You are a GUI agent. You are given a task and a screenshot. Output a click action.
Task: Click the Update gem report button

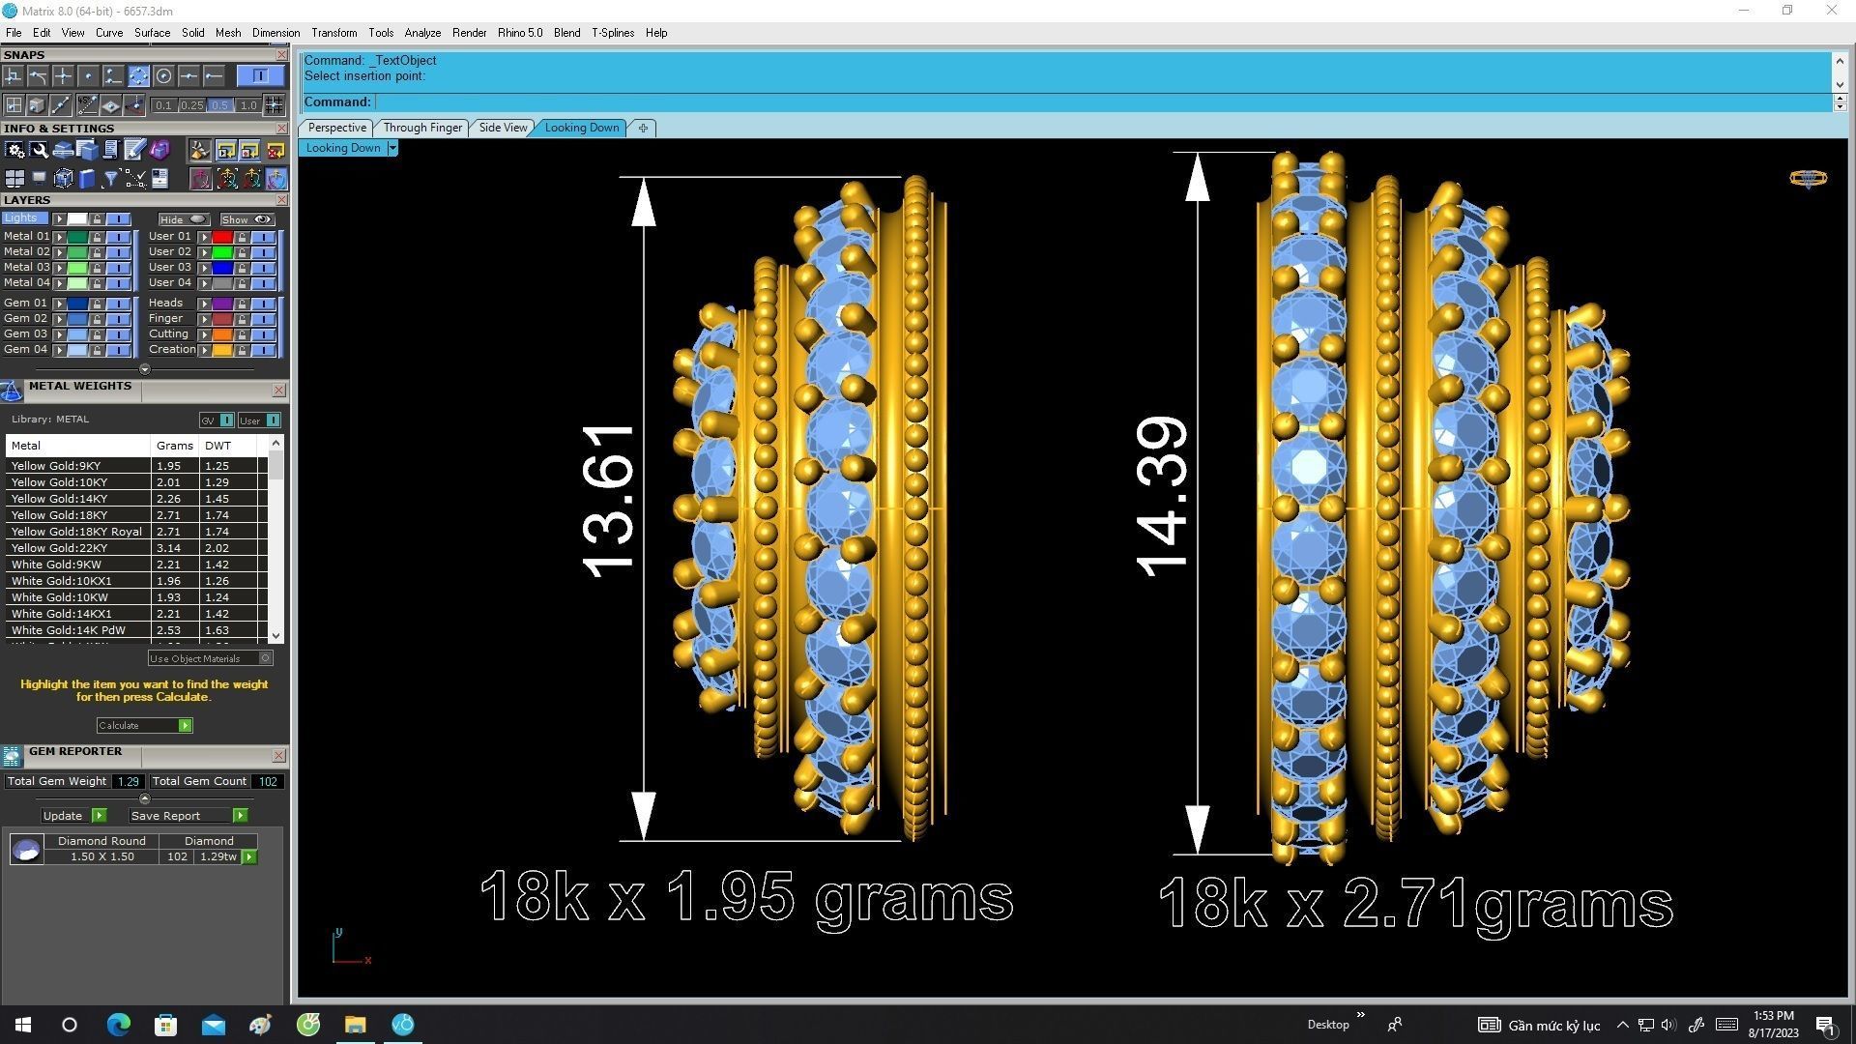72,816
